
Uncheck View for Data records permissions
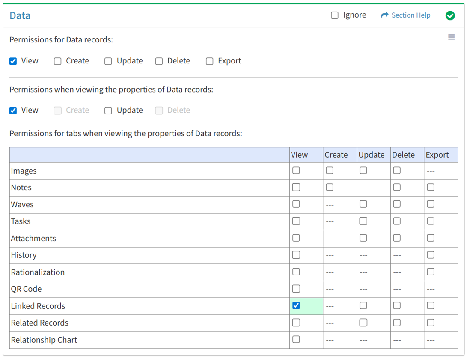(13, 61)
